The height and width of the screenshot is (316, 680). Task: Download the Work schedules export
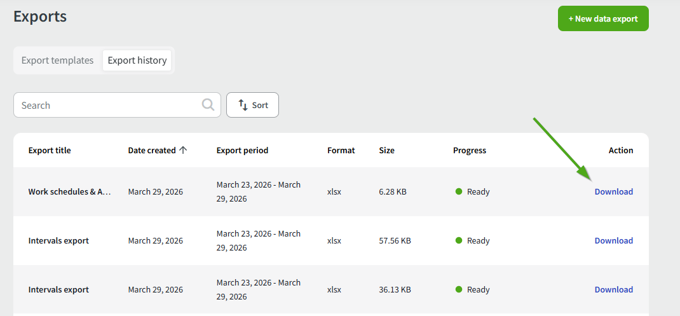[x=613, y=191]
